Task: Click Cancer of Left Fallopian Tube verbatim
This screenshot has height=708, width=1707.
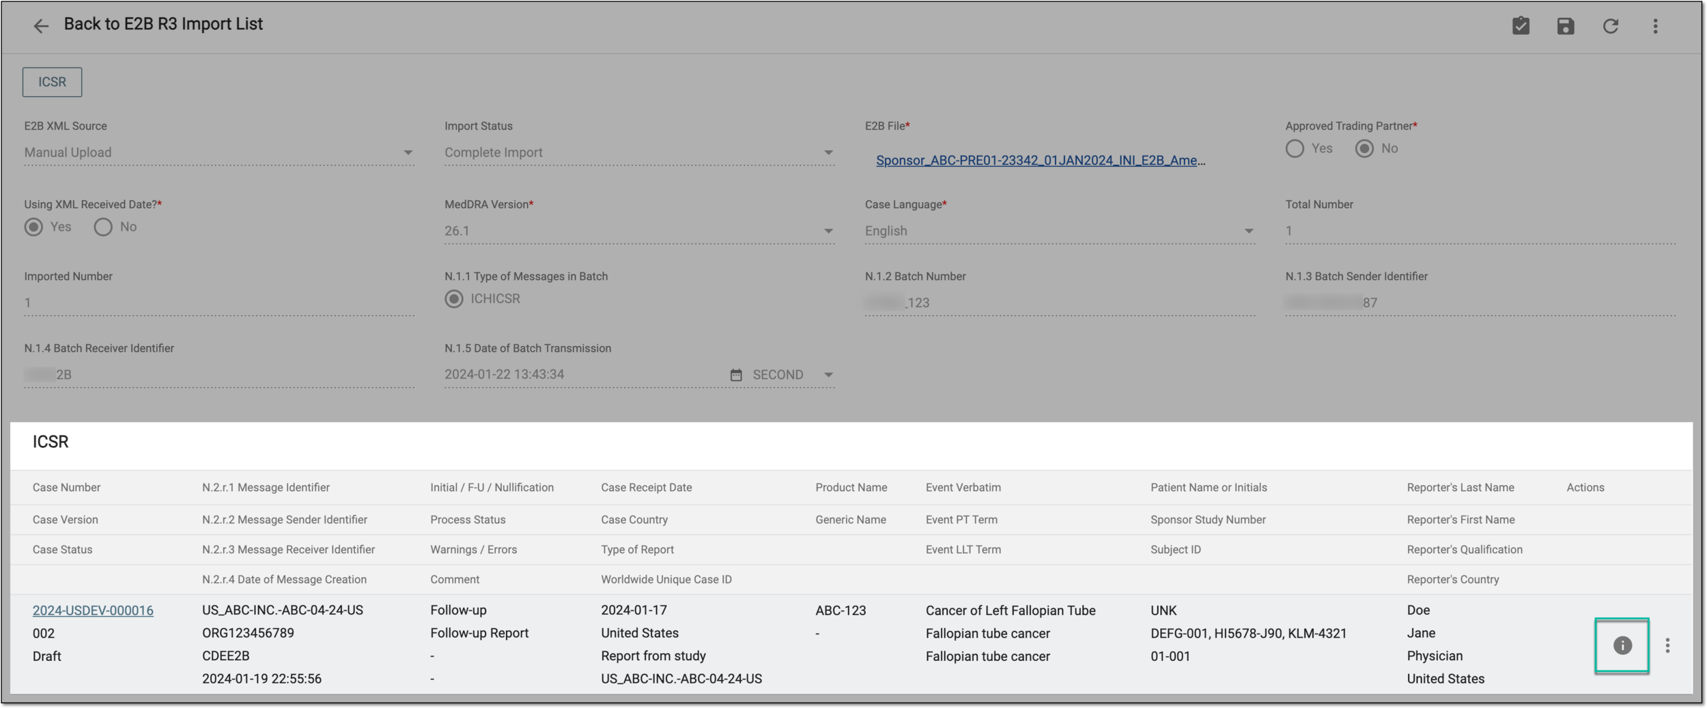Action: pyautogui.click(x=1010, y=610)
